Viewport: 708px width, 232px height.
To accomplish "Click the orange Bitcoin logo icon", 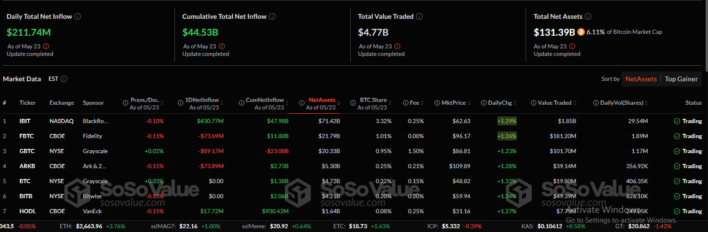I will tap(581, 32).
